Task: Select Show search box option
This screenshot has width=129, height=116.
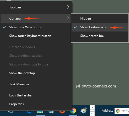Action: click(x=100, y=36)
